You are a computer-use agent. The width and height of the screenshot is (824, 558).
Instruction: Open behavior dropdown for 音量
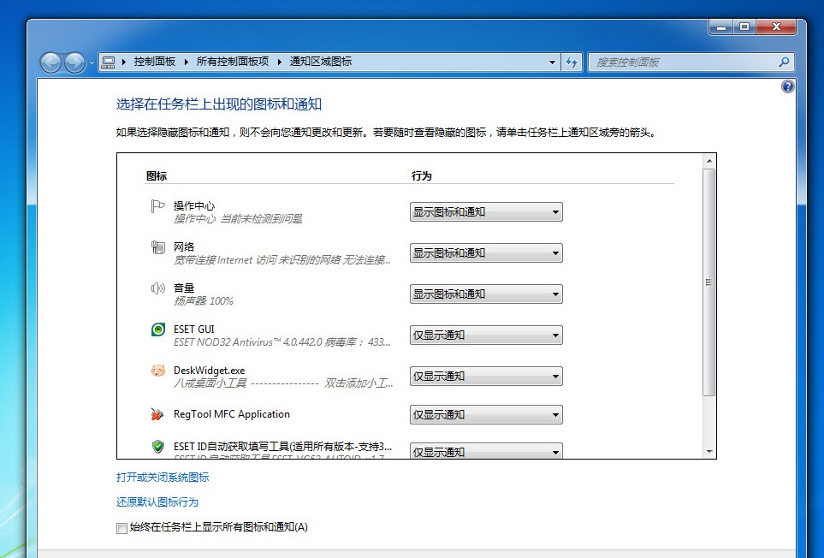point(486,294)
